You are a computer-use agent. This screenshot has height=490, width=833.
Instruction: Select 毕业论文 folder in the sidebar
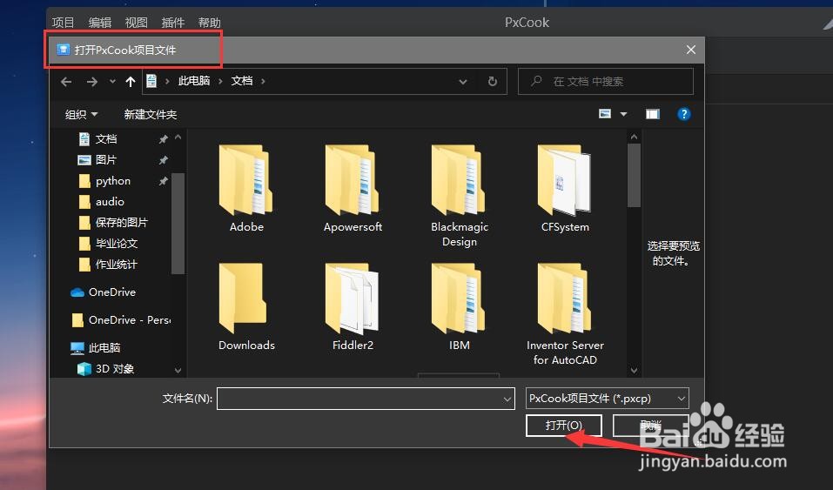(x=117, y=244)
